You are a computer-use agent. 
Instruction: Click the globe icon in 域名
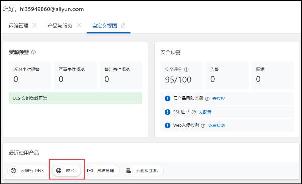(59, 170)
